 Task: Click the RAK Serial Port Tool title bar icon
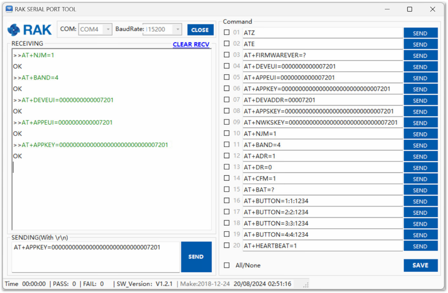(x=9, y=9)
